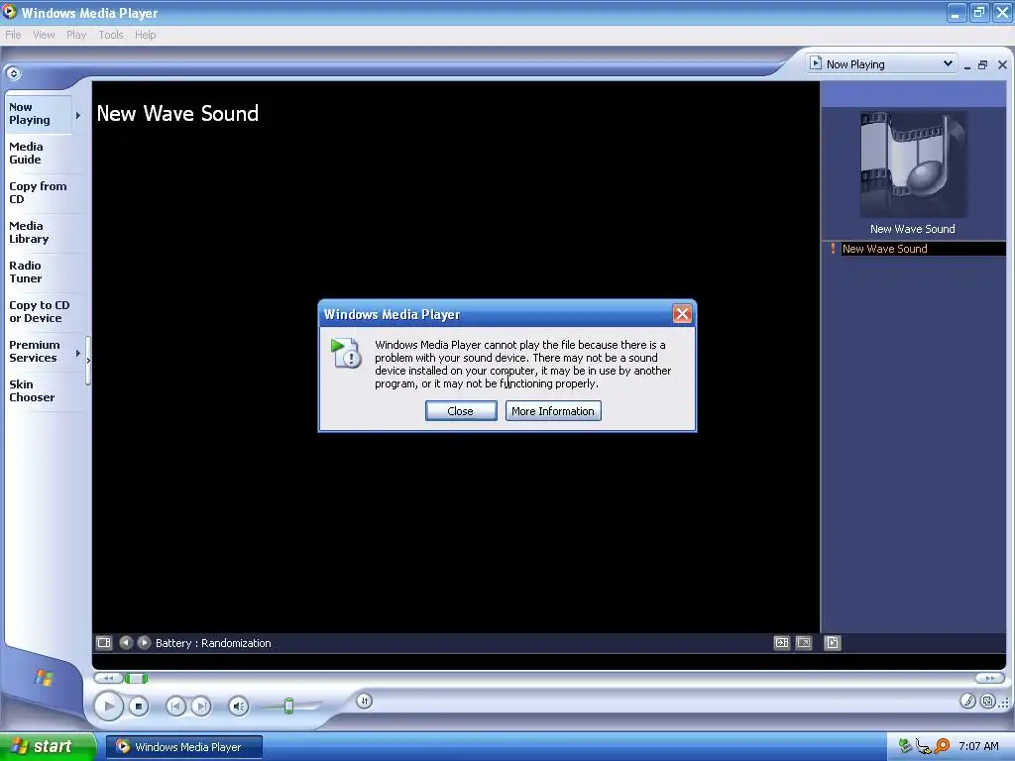
Task: Skip to the next track
Action: (x=201, y=706)
